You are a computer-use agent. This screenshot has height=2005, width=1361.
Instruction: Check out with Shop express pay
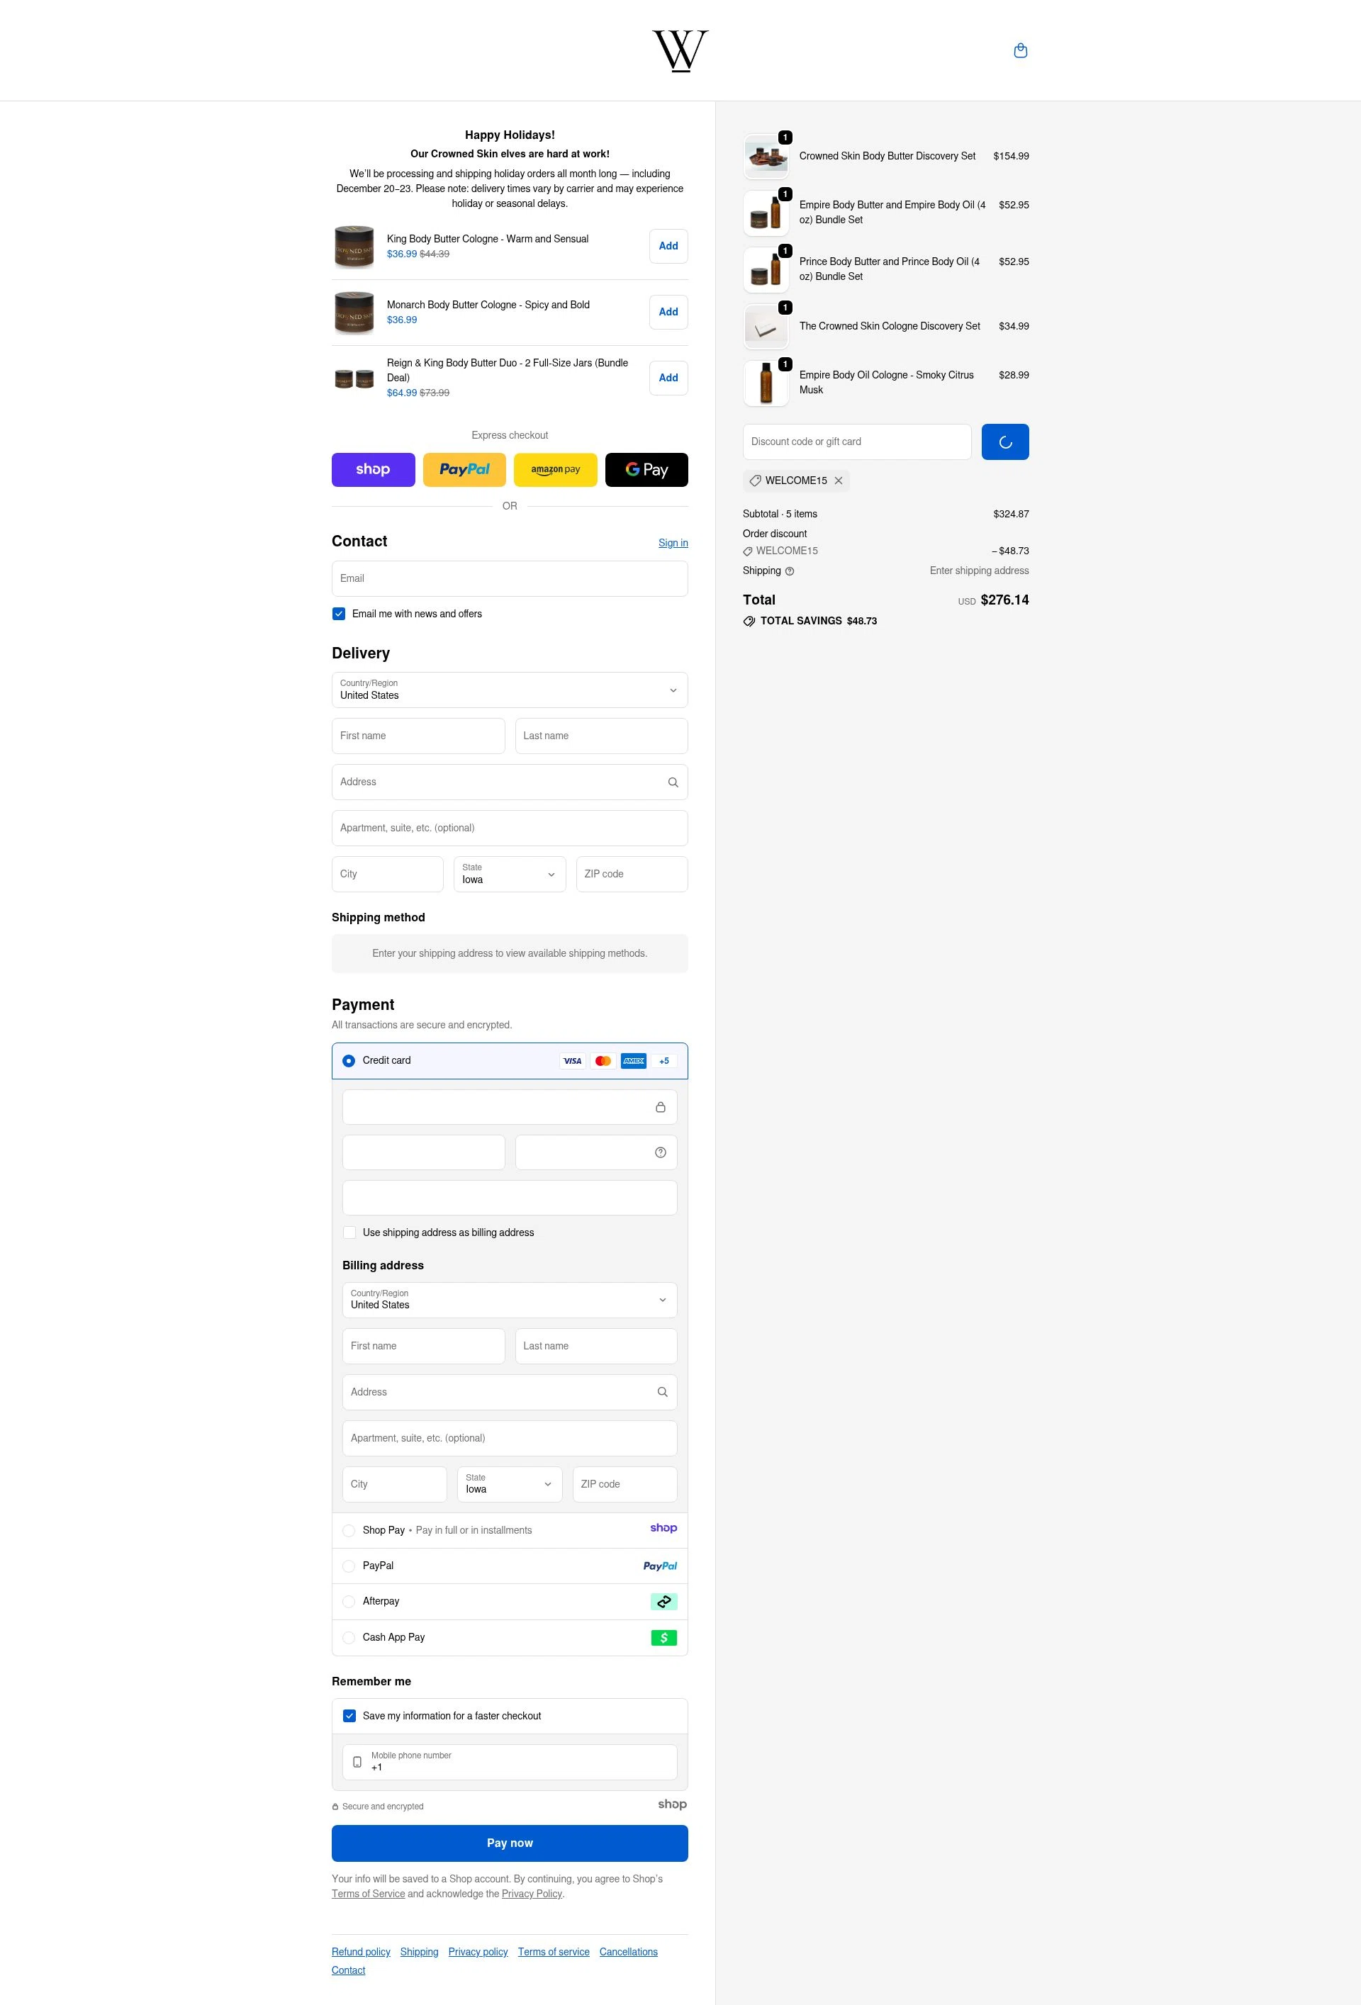373,469
